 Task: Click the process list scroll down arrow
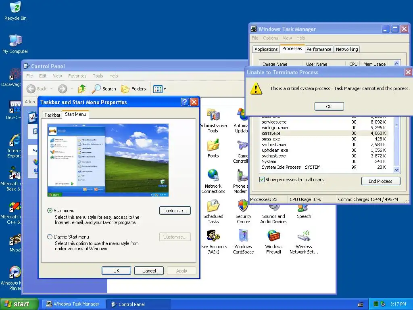[x=397, y=170]
